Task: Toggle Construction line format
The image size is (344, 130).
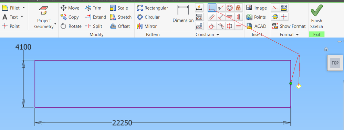Action: point(275,8)
